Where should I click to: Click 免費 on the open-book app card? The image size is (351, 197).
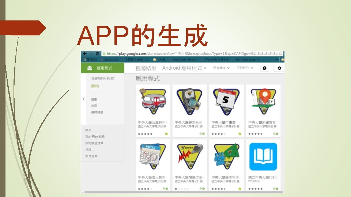point(275,189)
